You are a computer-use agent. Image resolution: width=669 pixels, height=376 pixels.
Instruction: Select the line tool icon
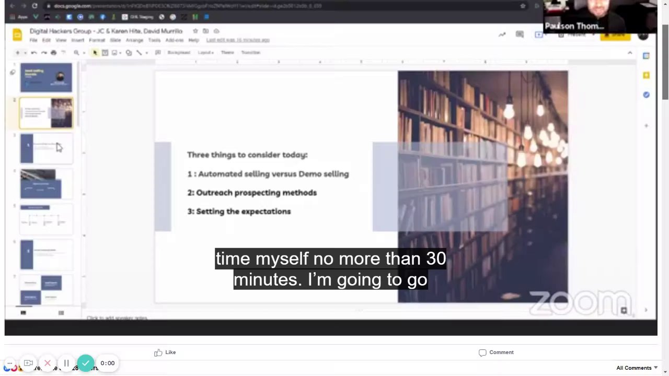[x=139, y=53]
